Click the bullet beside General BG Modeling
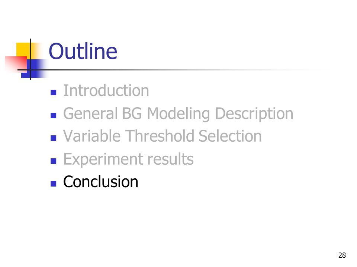357x267 pixels. (54, 116)
